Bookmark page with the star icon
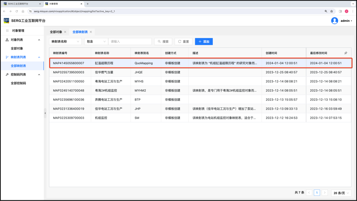The width and height of the screenshot is (357, 201). [332, 11]
